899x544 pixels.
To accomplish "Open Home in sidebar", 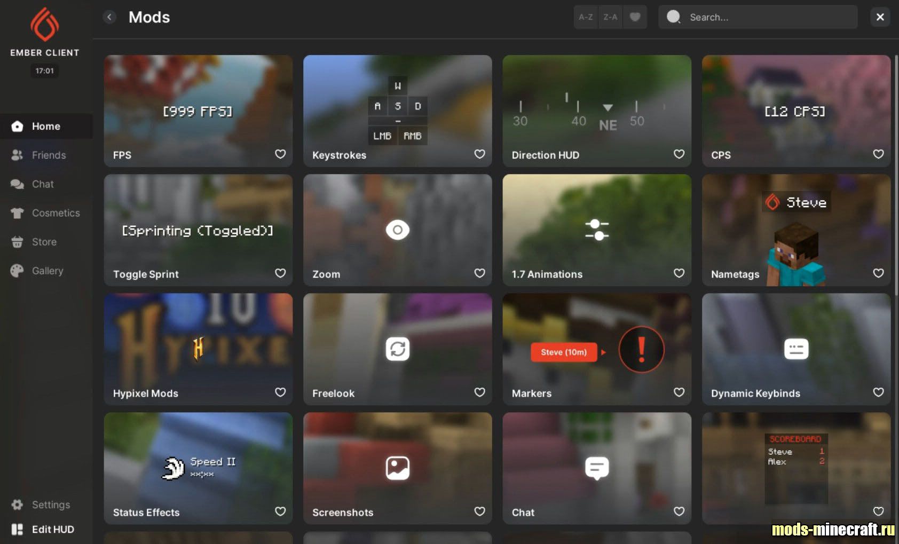I will coord(46,127).
